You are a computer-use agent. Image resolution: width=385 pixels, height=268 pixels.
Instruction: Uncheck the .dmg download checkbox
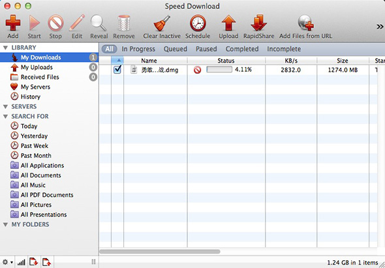pyautogui.click(x=117, y=70)
